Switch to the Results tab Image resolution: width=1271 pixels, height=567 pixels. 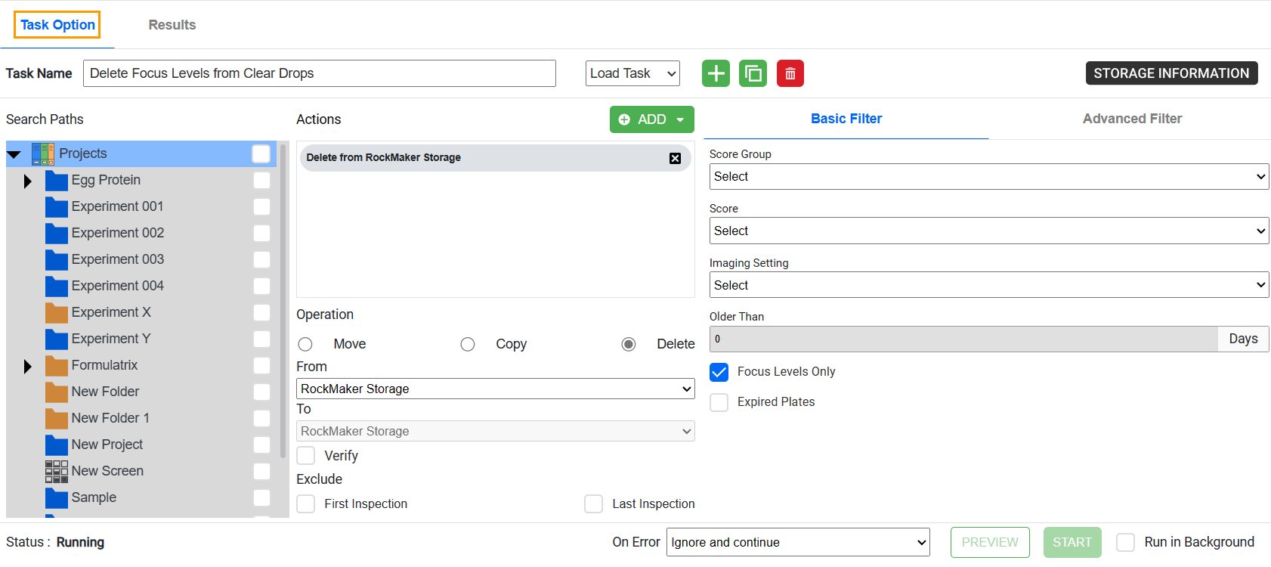[x=172, y=25]
